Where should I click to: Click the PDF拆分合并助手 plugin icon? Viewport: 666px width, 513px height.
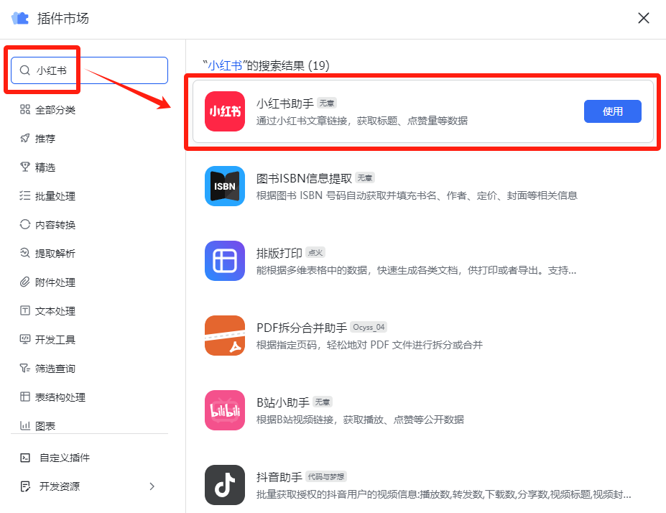225,336
